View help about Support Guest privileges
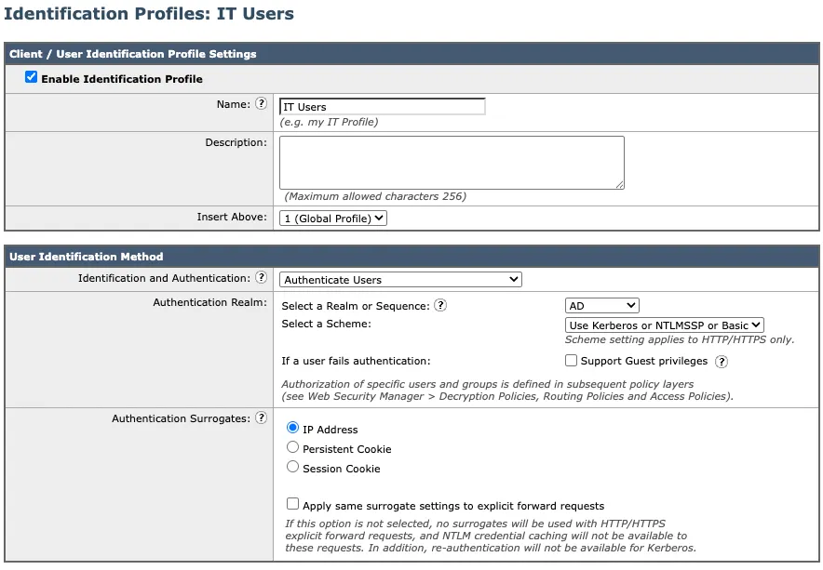This screenshot has width=823, height=570. click(x=721, y=362)
